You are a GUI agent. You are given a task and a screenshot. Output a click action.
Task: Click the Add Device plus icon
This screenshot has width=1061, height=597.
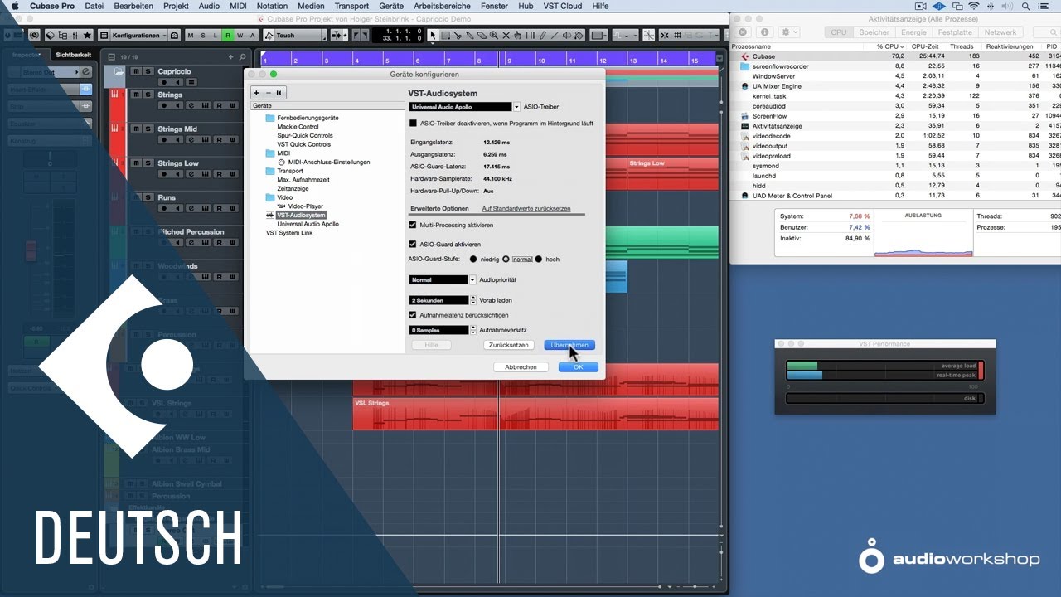(257, 93)
